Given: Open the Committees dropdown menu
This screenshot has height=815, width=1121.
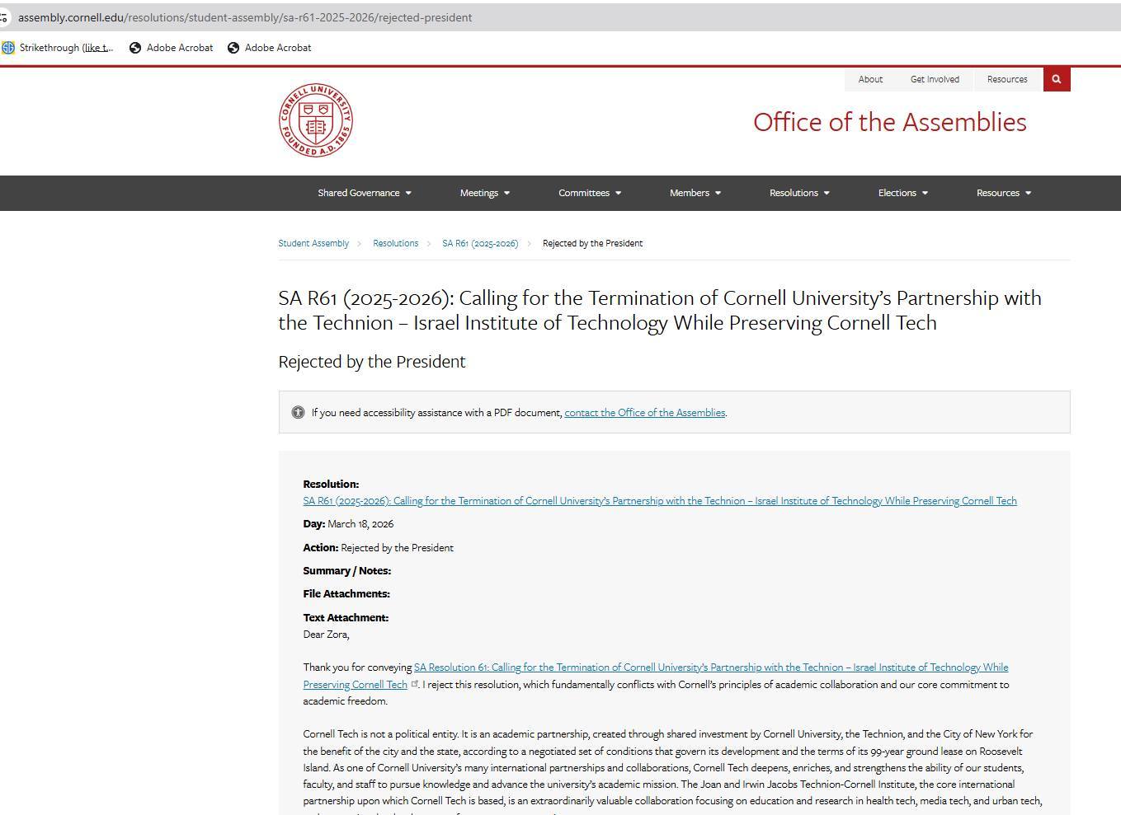Looking at the screenshot, I should (x=589, y=193).
